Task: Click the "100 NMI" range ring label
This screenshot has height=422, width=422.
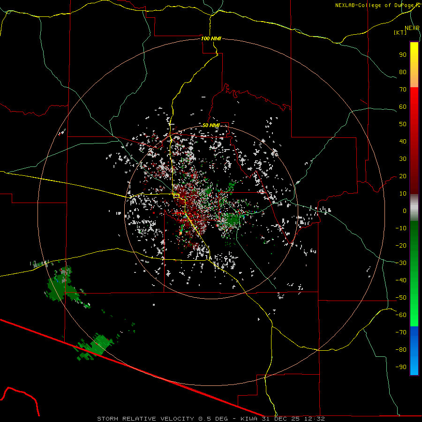Action: pyautogui.click(x=211, y=38)
